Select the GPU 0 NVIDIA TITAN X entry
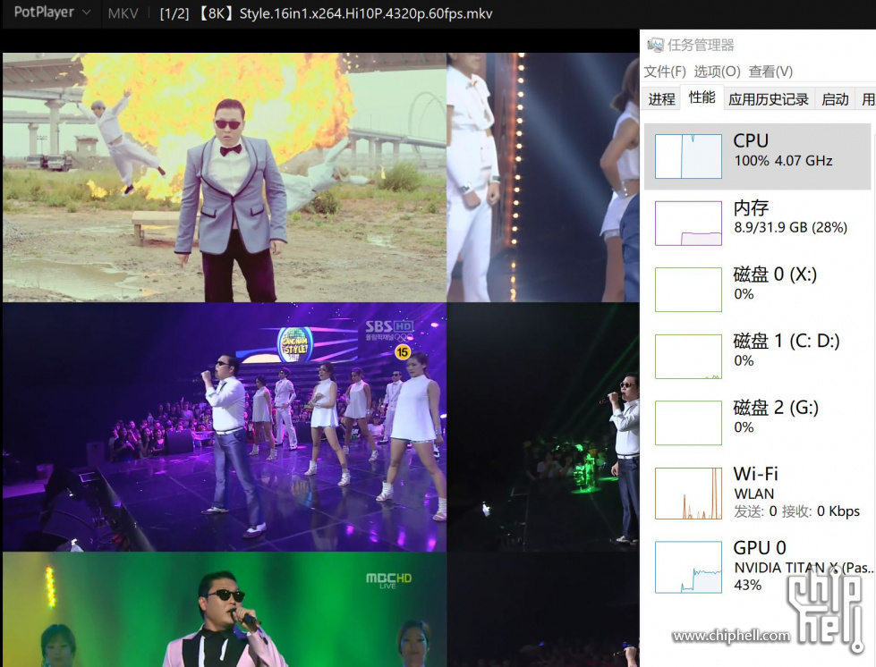This screenshot has width=876, height=667. coord(757,567)
